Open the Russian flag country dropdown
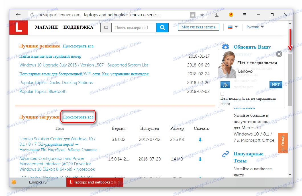The height and width of the screenshot is (196, 302). [x=233, y=27]
